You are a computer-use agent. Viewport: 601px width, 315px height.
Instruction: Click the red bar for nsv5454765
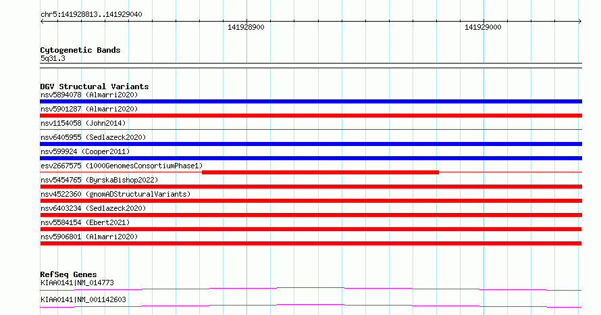pos(311,187)
